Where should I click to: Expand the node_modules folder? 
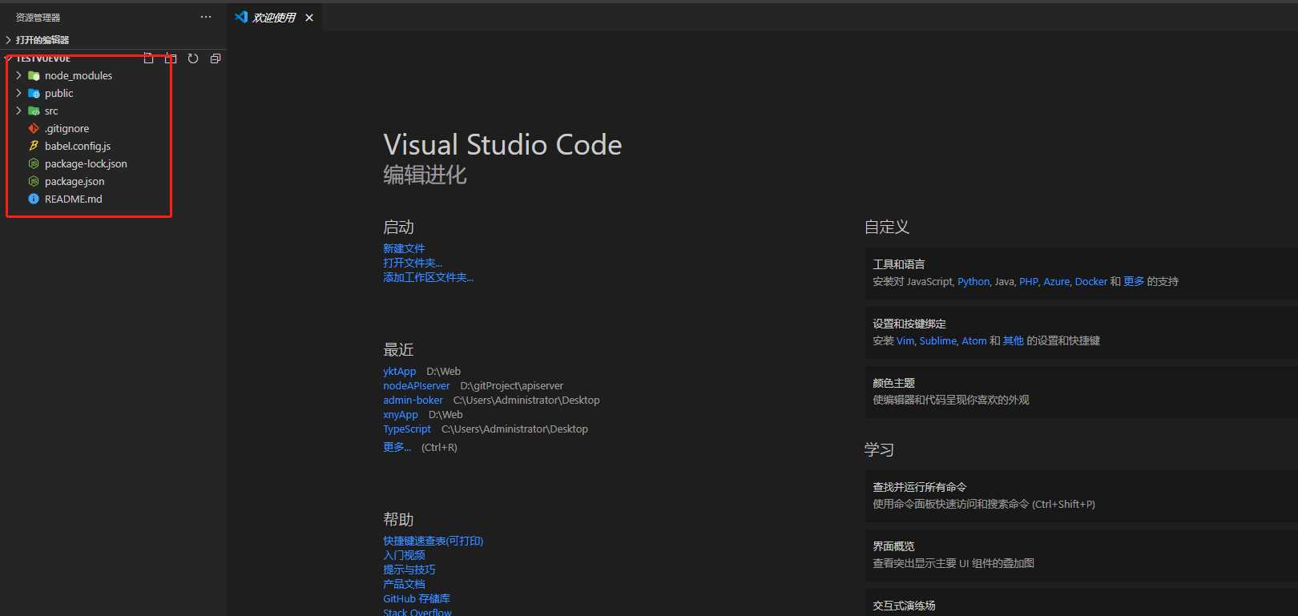[x=78, y=76]
